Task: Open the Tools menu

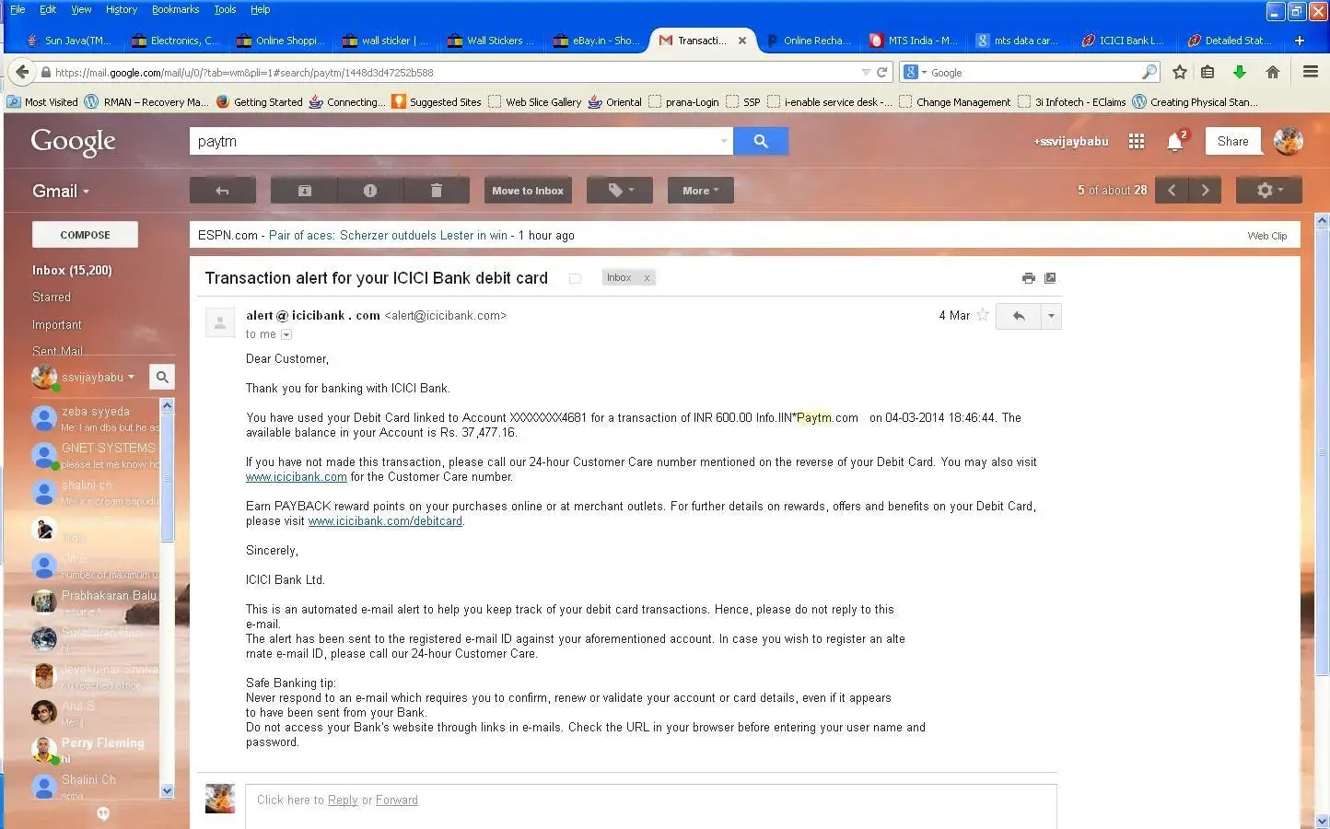Action: (225, 9)
